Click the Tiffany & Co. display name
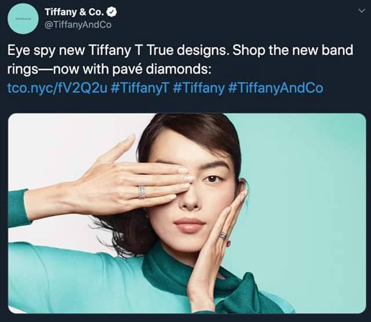 pyautogui.click(x=74, y=12)
